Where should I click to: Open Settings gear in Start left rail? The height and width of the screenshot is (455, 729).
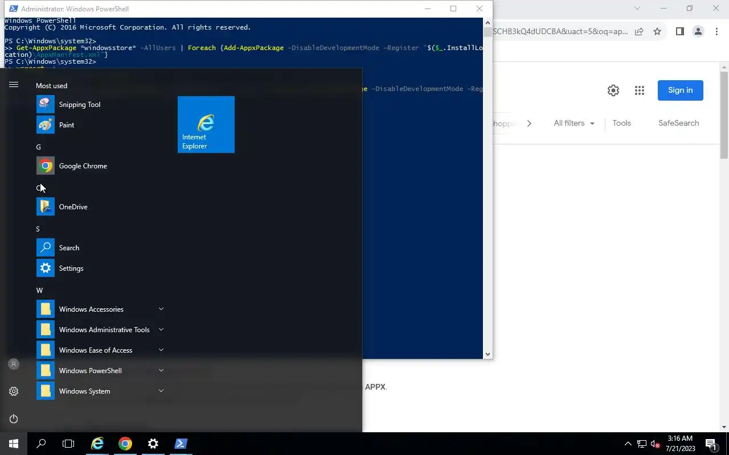click(14, 391)
